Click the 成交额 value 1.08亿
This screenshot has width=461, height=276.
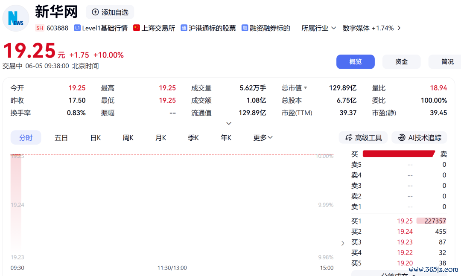tap(256, 101)
